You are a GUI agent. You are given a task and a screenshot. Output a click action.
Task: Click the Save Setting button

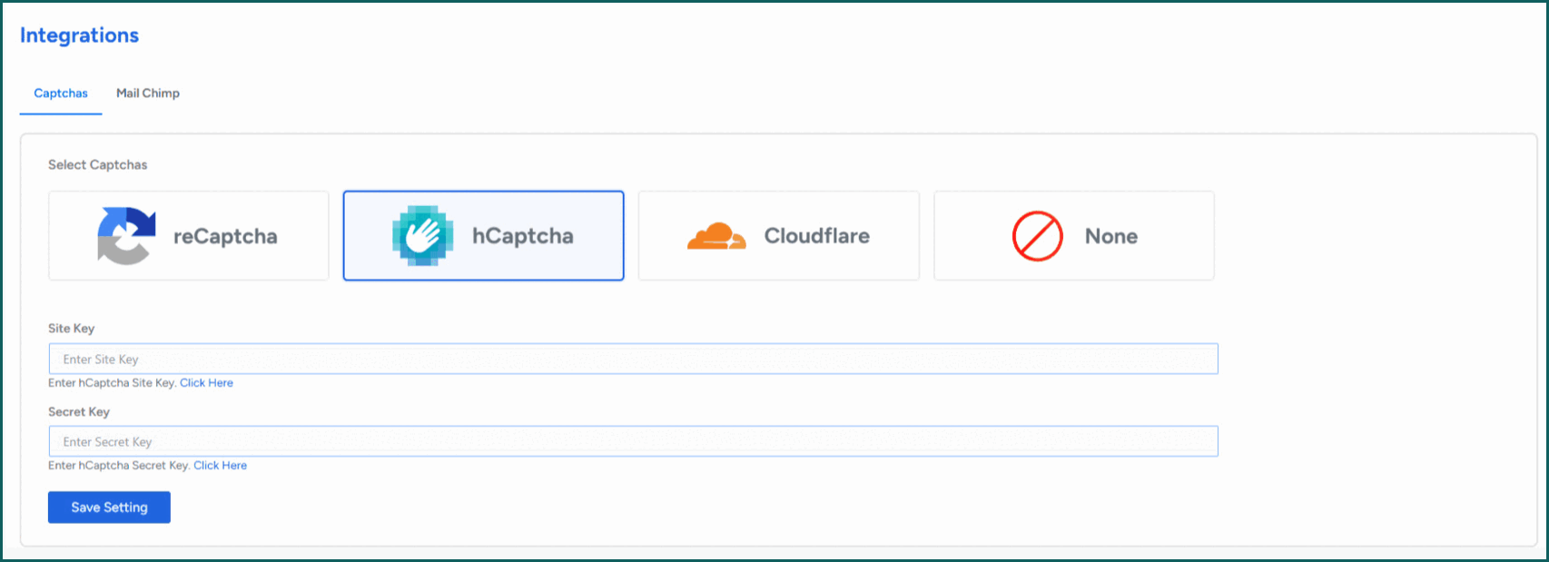point(109,508)
